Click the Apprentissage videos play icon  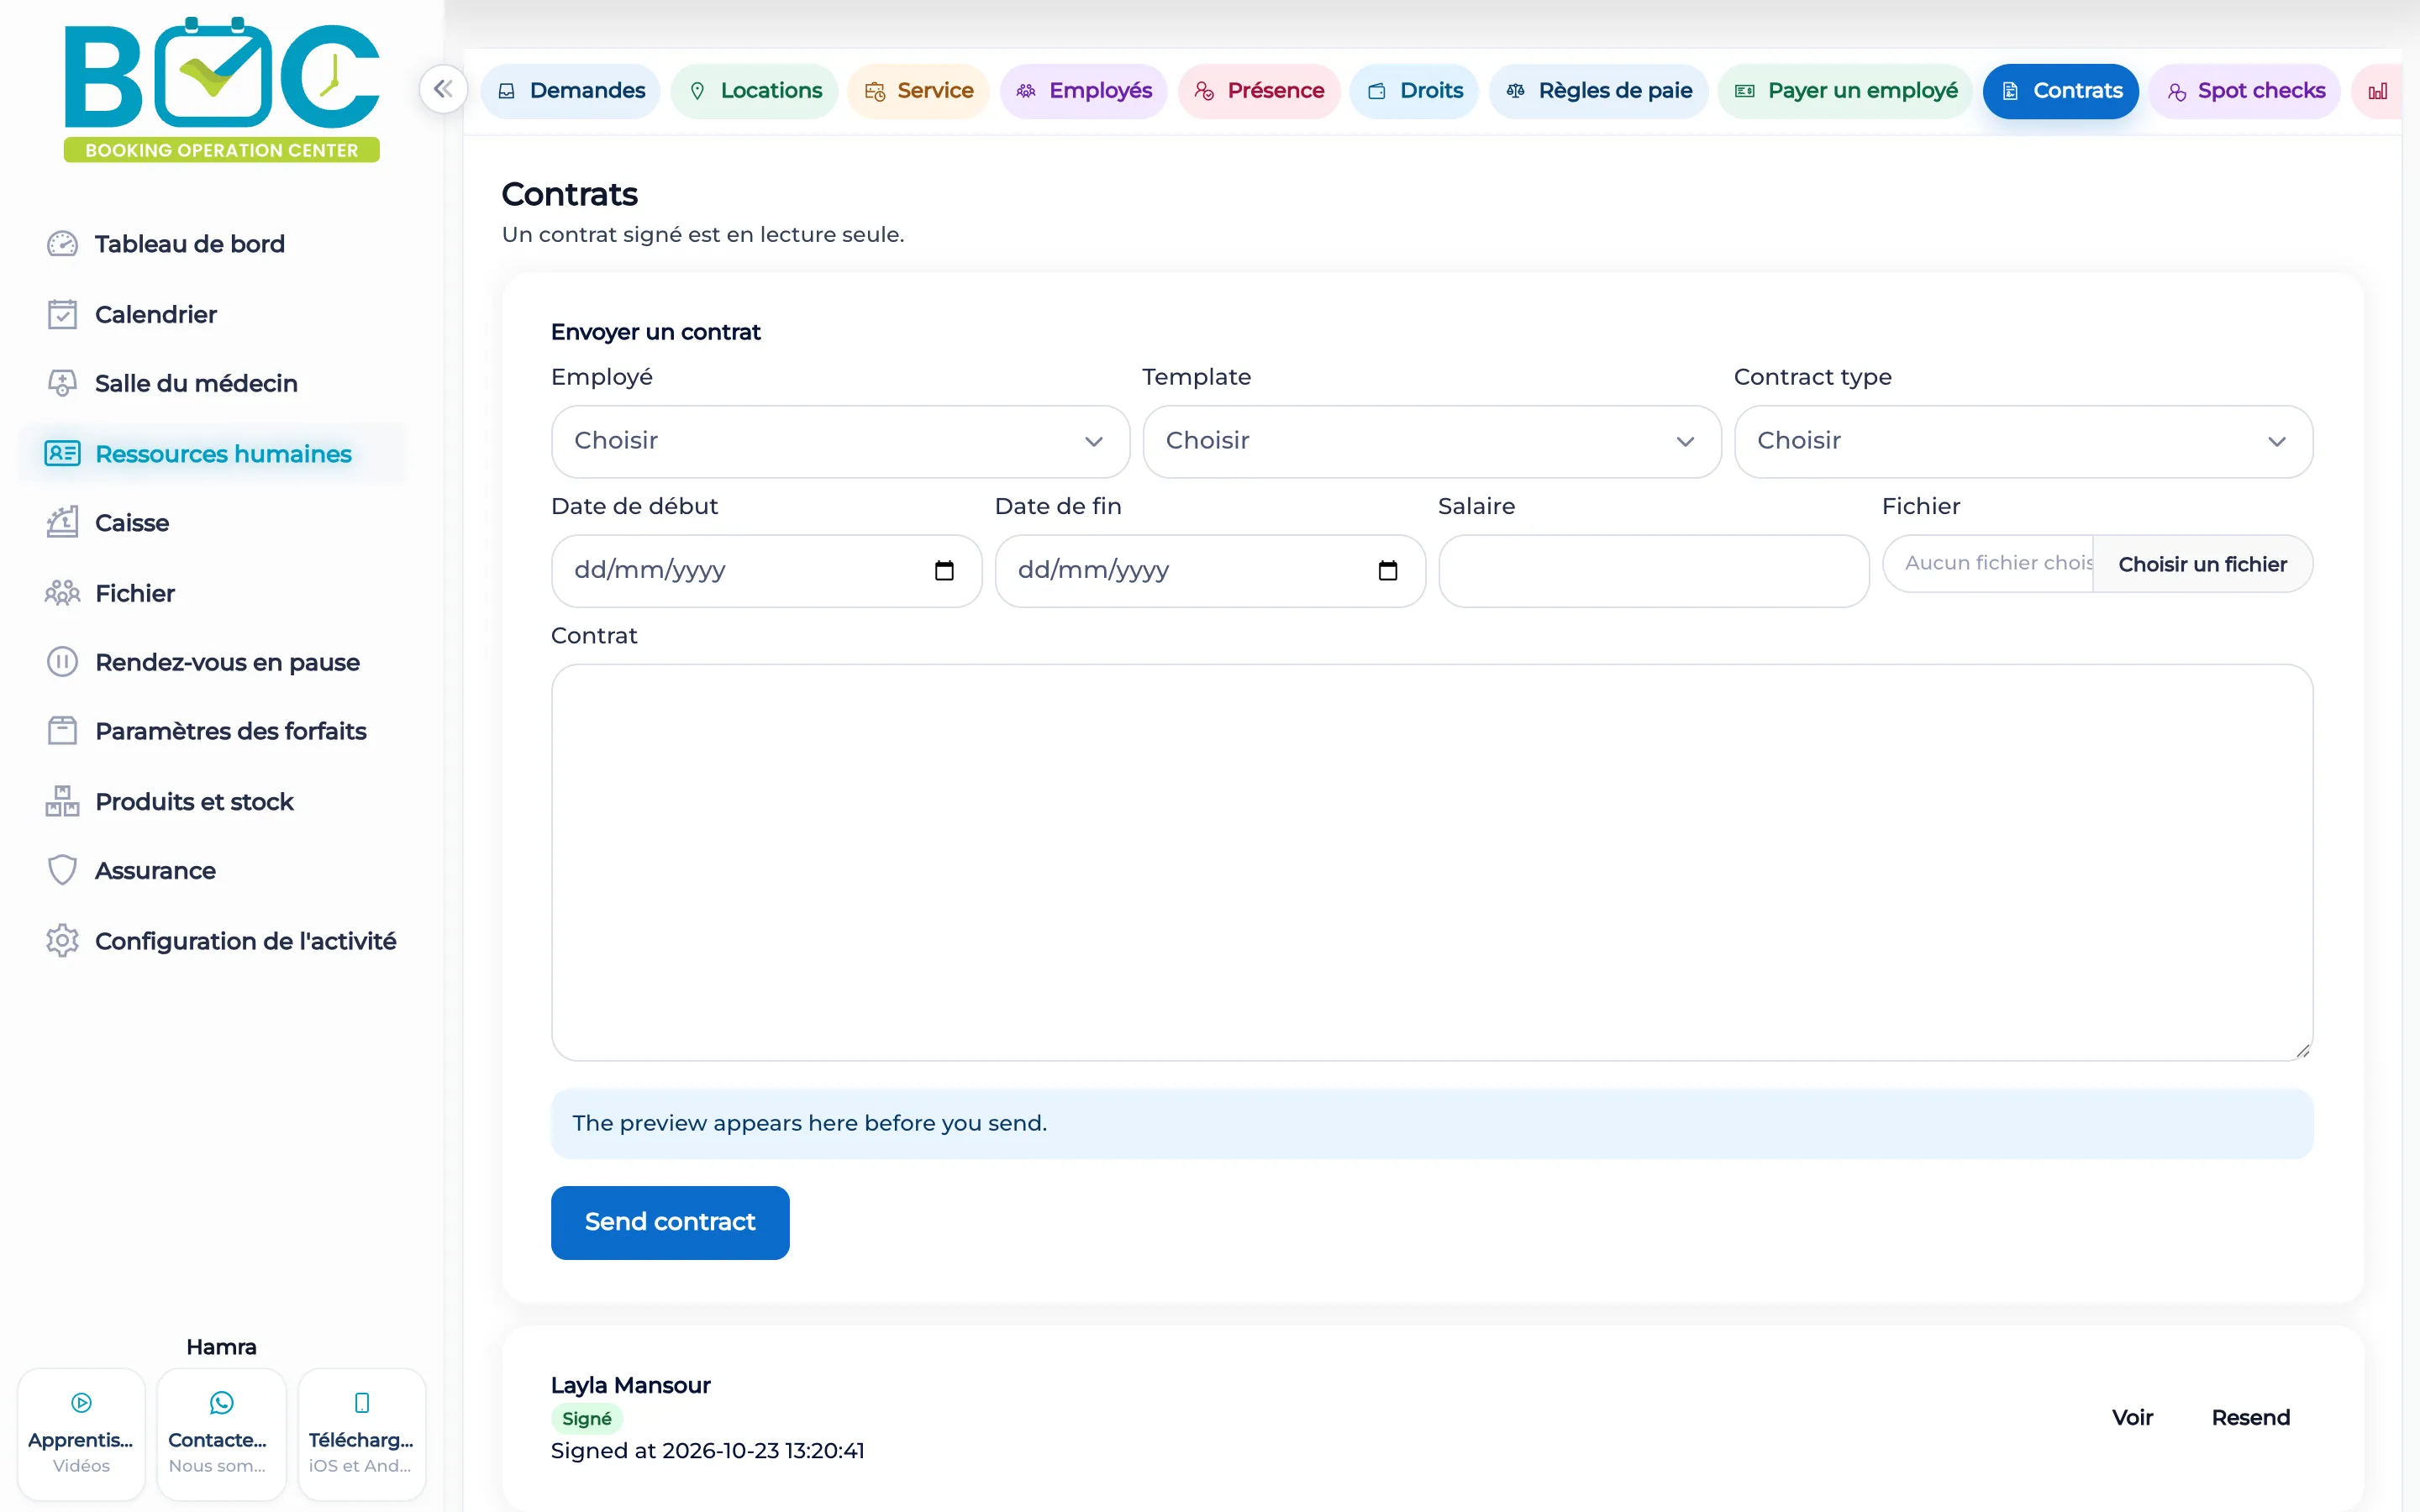[82, 1403]
